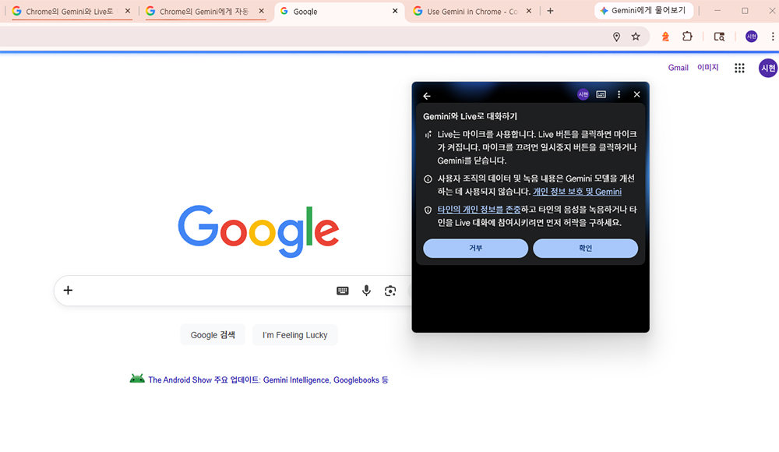
Task: Click the Google logo
Action: coord(259,231)
